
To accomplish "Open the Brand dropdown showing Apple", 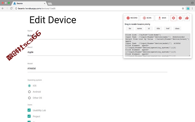I will 76,52.
